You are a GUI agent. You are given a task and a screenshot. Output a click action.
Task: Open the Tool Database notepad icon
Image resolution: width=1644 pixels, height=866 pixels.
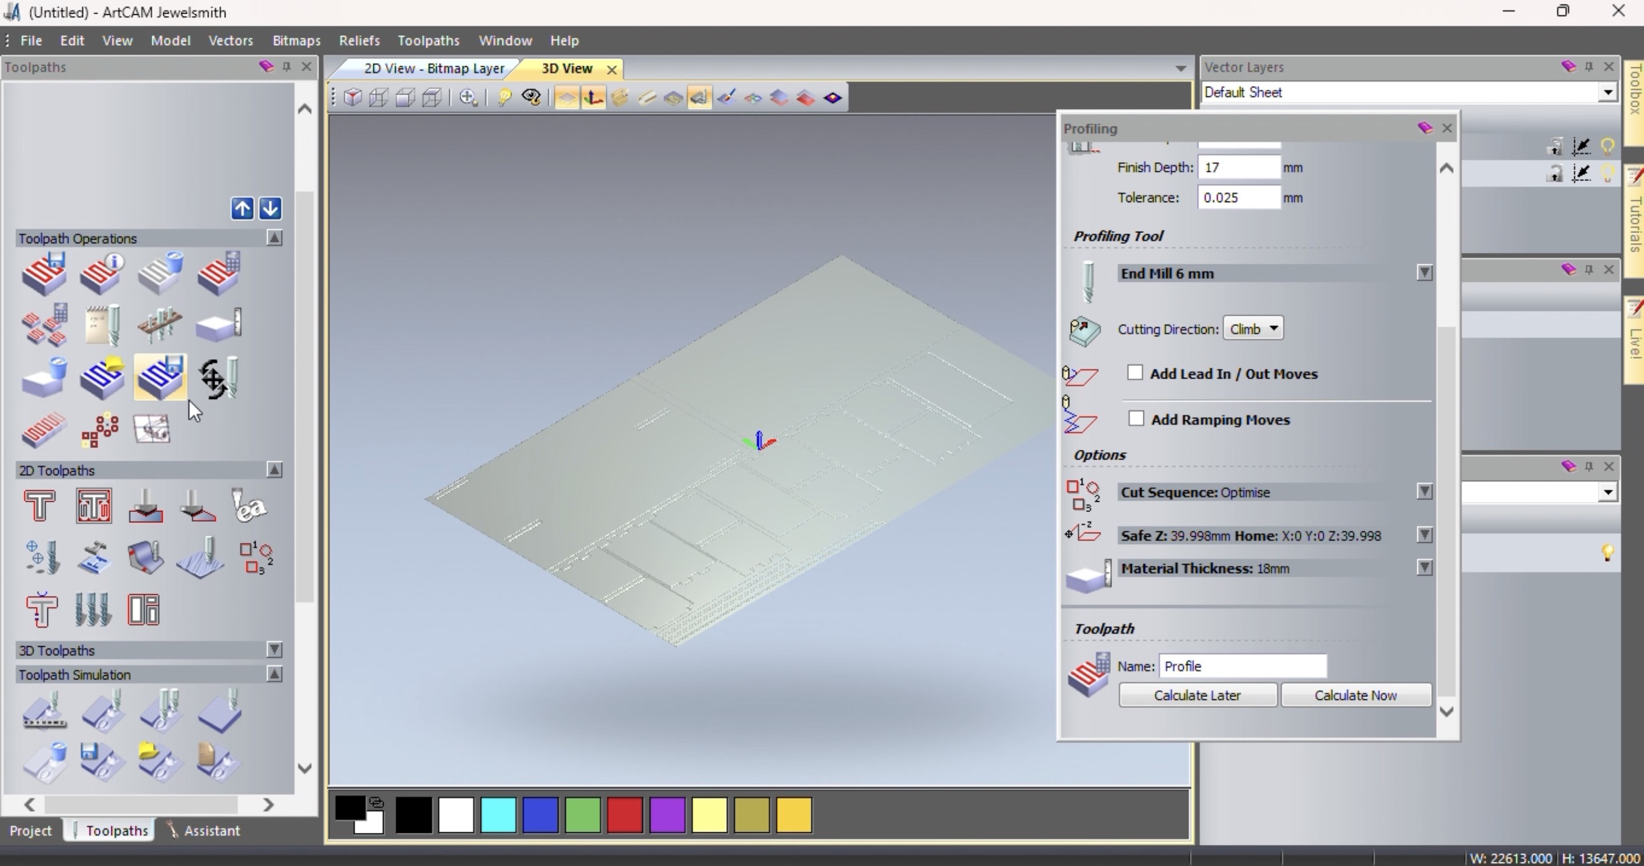pyautogui.click(x=102, y=325)
